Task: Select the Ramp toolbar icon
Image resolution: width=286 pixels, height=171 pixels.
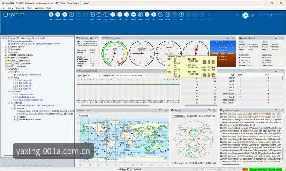Action: tap(72, 15)
